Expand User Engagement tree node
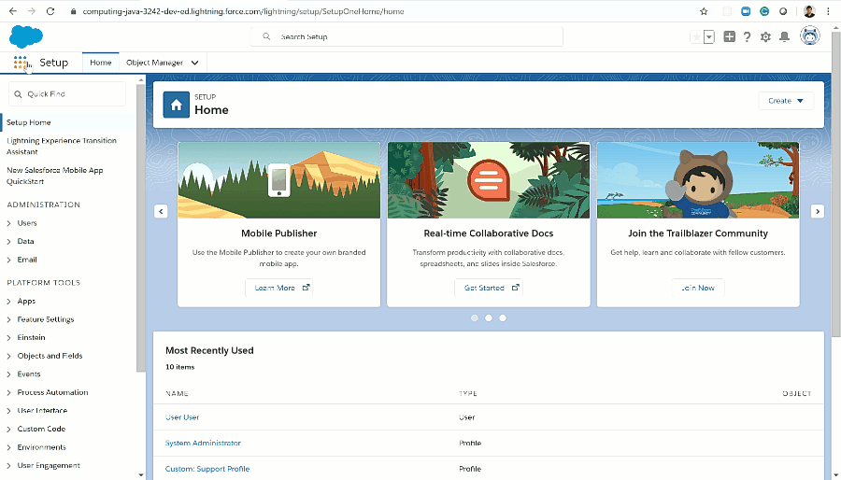The image size is (841, 480). pos(8,466)
